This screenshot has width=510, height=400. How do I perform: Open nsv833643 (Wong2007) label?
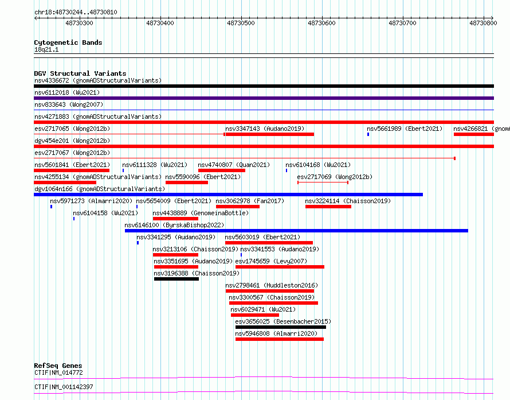[x=69, y=104]
